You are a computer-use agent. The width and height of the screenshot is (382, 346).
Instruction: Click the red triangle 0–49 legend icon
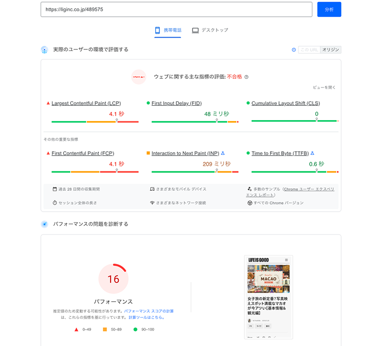(x=76, y=329)
